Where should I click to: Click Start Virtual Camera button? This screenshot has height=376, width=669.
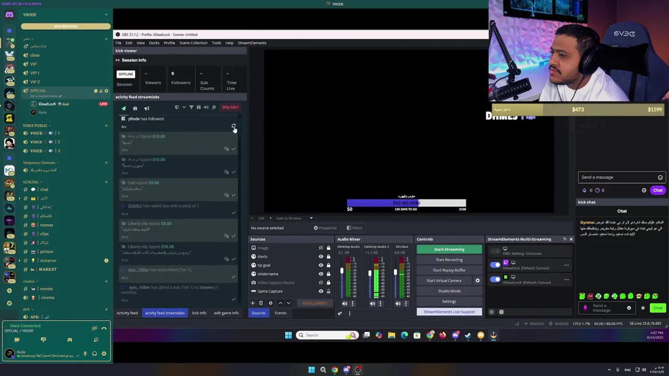pos(444,280)
